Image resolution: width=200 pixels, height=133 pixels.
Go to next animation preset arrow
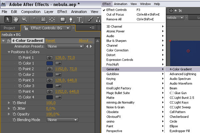coord(91,46)
